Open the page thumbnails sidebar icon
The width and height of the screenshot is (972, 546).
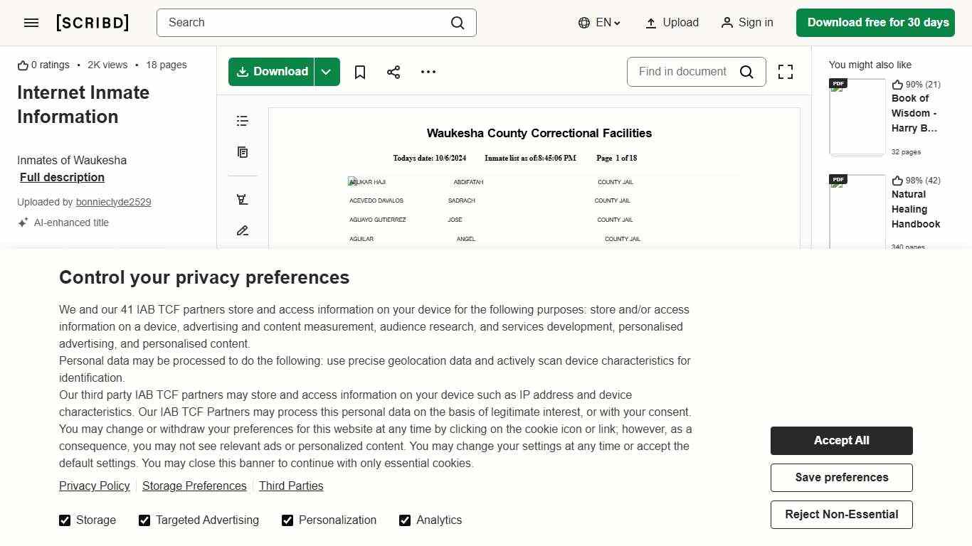tap(243, 152)
